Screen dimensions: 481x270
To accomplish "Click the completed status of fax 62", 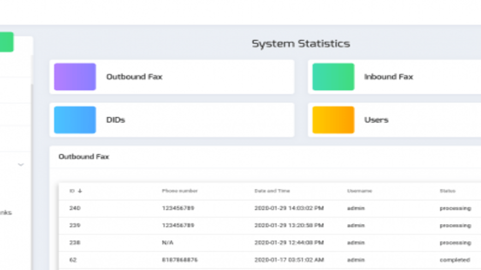I will [455, 260].
